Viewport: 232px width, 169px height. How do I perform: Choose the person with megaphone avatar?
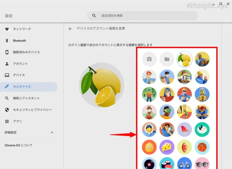tap(167, 130)
